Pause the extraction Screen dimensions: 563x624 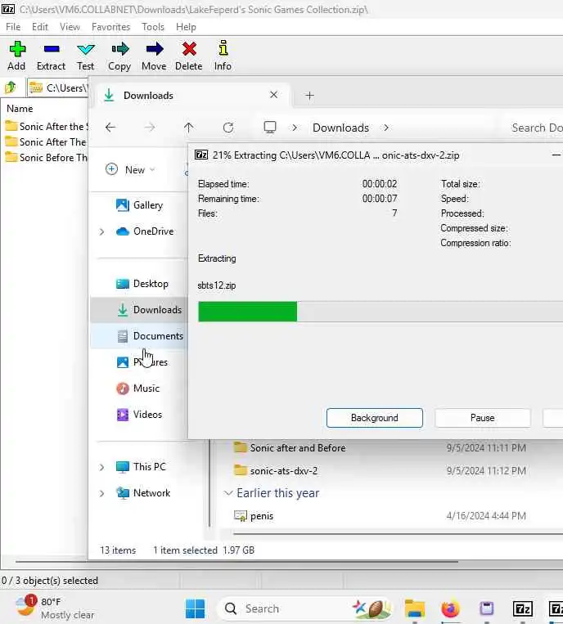coord(483,418)
